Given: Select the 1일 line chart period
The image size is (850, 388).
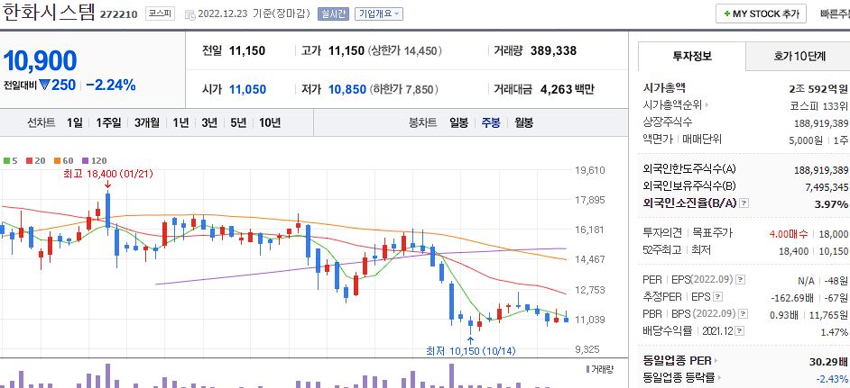Looking at the screenshot, I should coord(75,122).
